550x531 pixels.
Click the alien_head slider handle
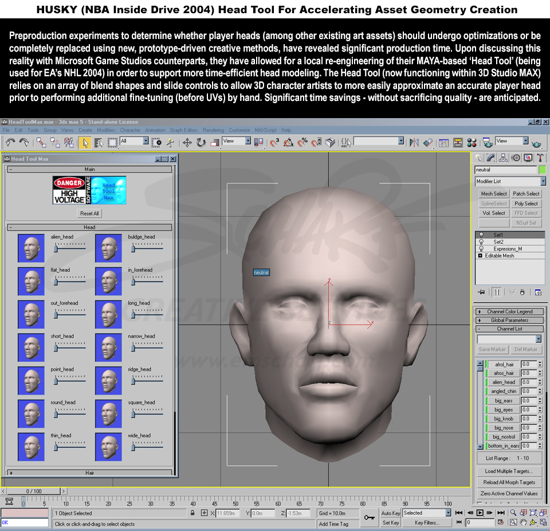(56, 249)
